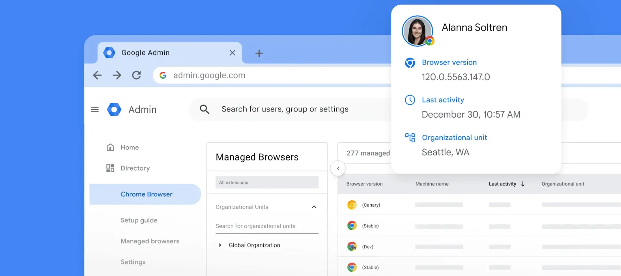Click Seattle, WA value

coord(445,152)
